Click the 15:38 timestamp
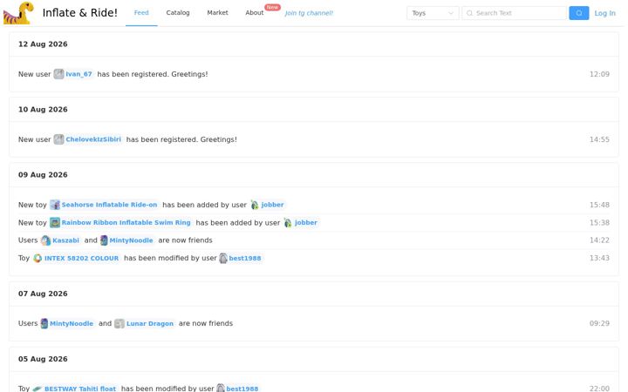 tap(599, 222)
